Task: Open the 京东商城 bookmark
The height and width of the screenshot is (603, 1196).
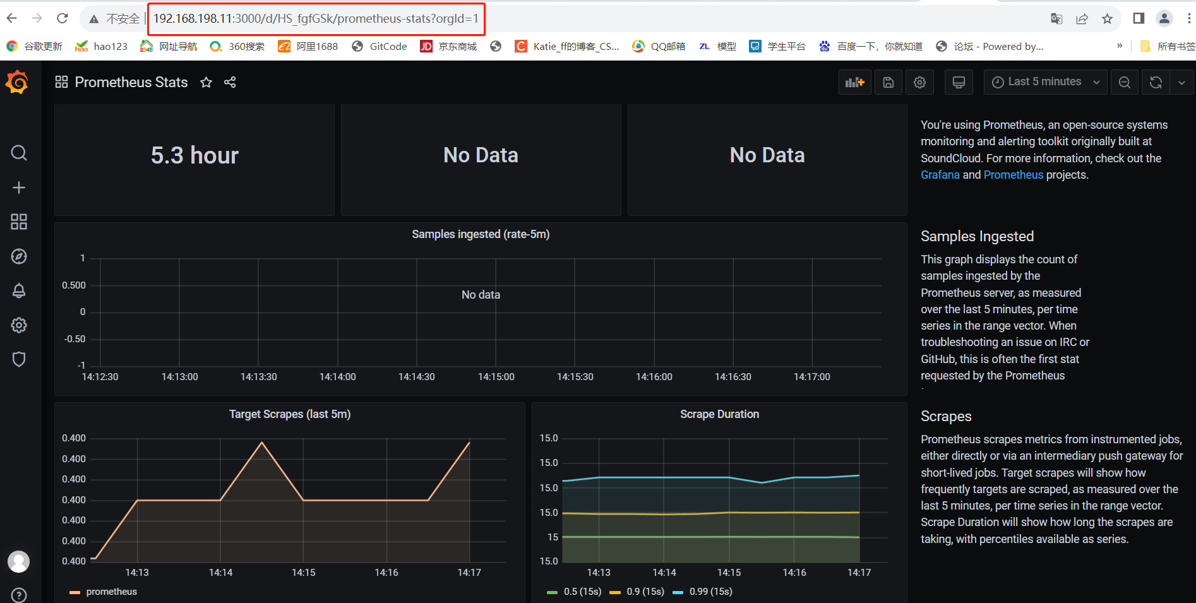Action: (449, 46)
